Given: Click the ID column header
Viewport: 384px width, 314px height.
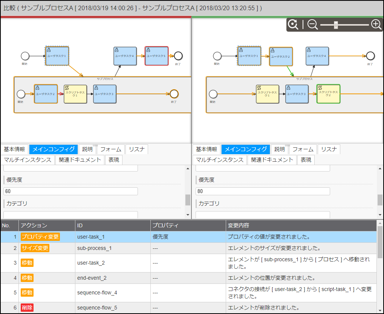Looking at the screenshot, I should click(113, 225).
